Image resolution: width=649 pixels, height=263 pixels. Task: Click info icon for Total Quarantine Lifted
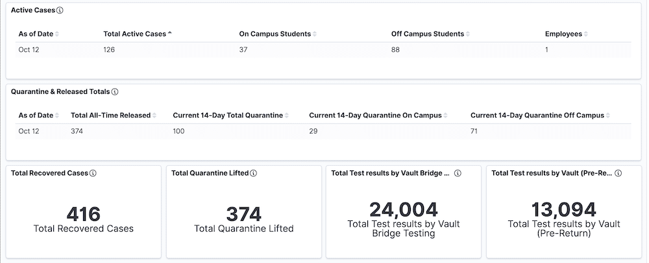point(254,174)
